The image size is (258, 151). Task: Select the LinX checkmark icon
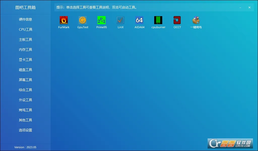point(120,20)
